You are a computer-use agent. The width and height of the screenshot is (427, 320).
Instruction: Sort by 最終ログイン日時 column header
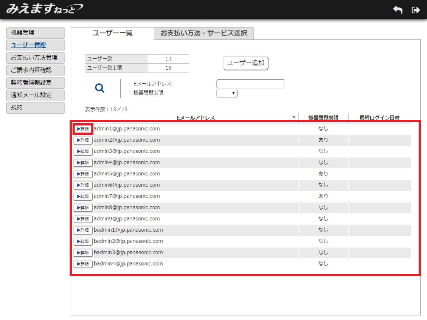(x=379, y=118)
